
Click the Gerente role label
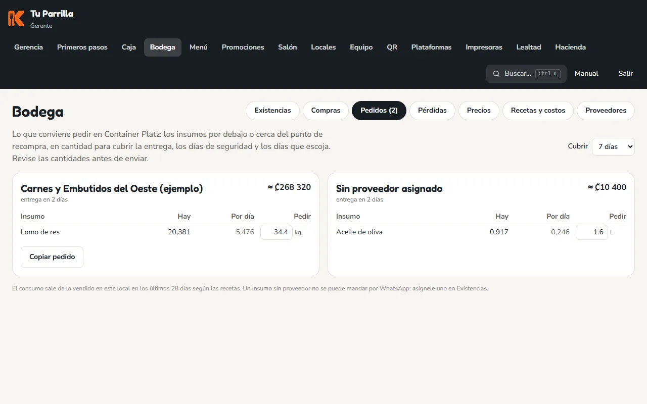tap(41, 26)
